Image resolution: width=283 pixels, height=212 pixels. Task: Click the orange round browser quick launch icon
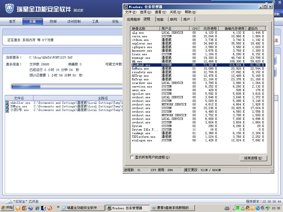click(18, 208)
